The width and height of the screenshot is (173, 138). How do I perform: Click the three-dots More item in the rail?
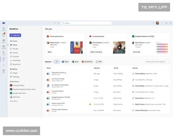tap(4, 65)
